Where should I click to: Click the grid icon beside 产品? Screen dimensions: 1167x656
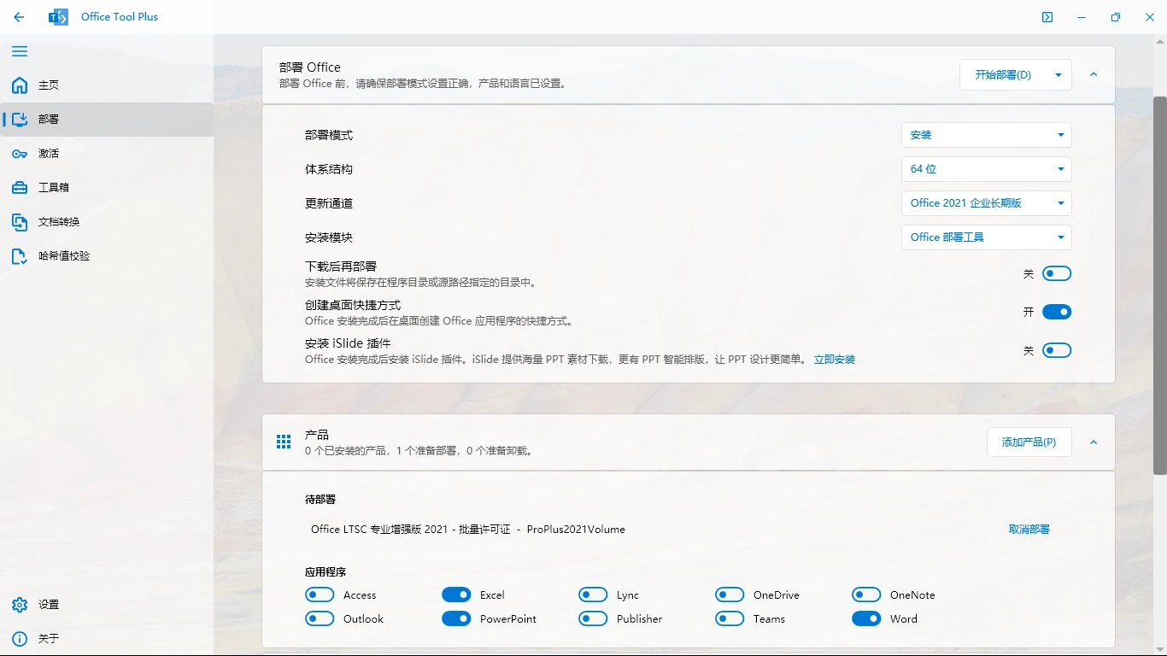point(284,442)
